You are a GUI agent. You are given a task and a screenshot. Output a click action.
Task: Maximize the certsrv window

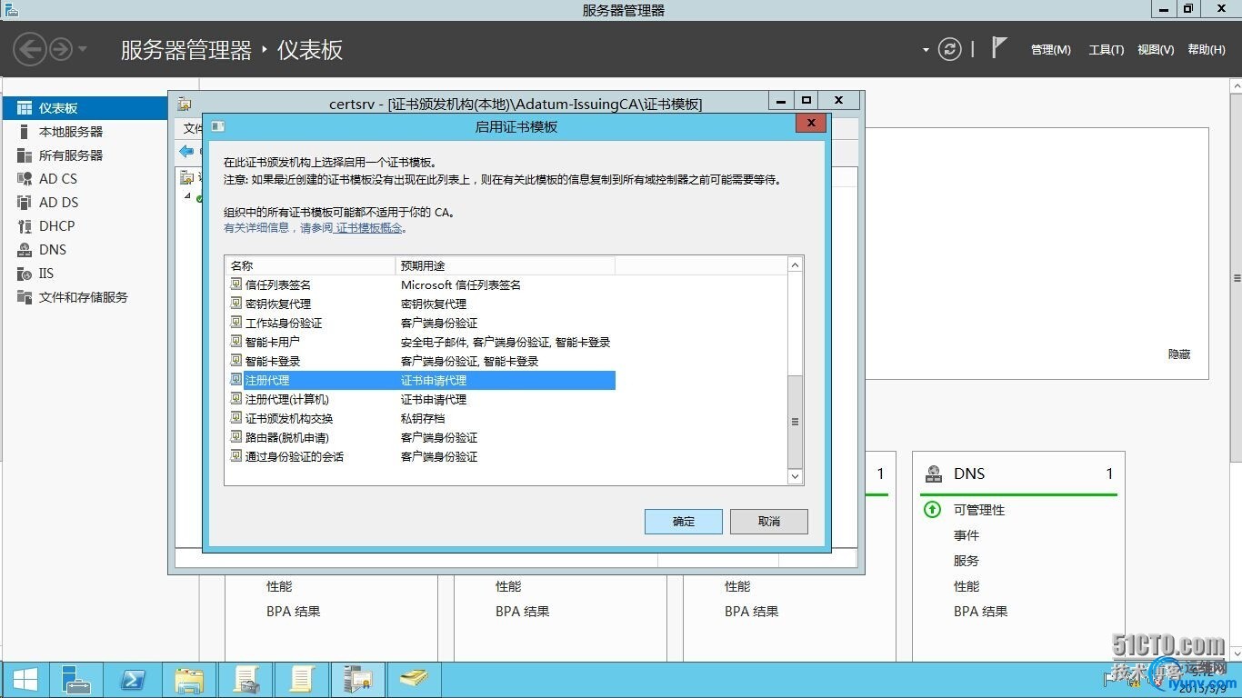[x=806, y=100]
